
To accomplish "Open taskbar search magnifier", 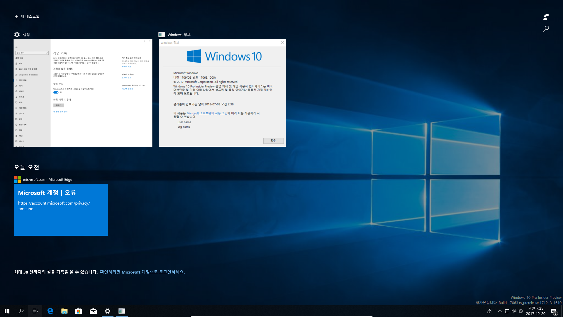I will pos(21,311).
